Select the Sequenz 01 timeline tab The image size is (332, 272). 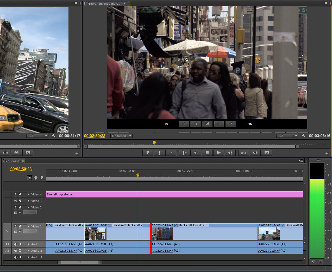coord(12,161)
